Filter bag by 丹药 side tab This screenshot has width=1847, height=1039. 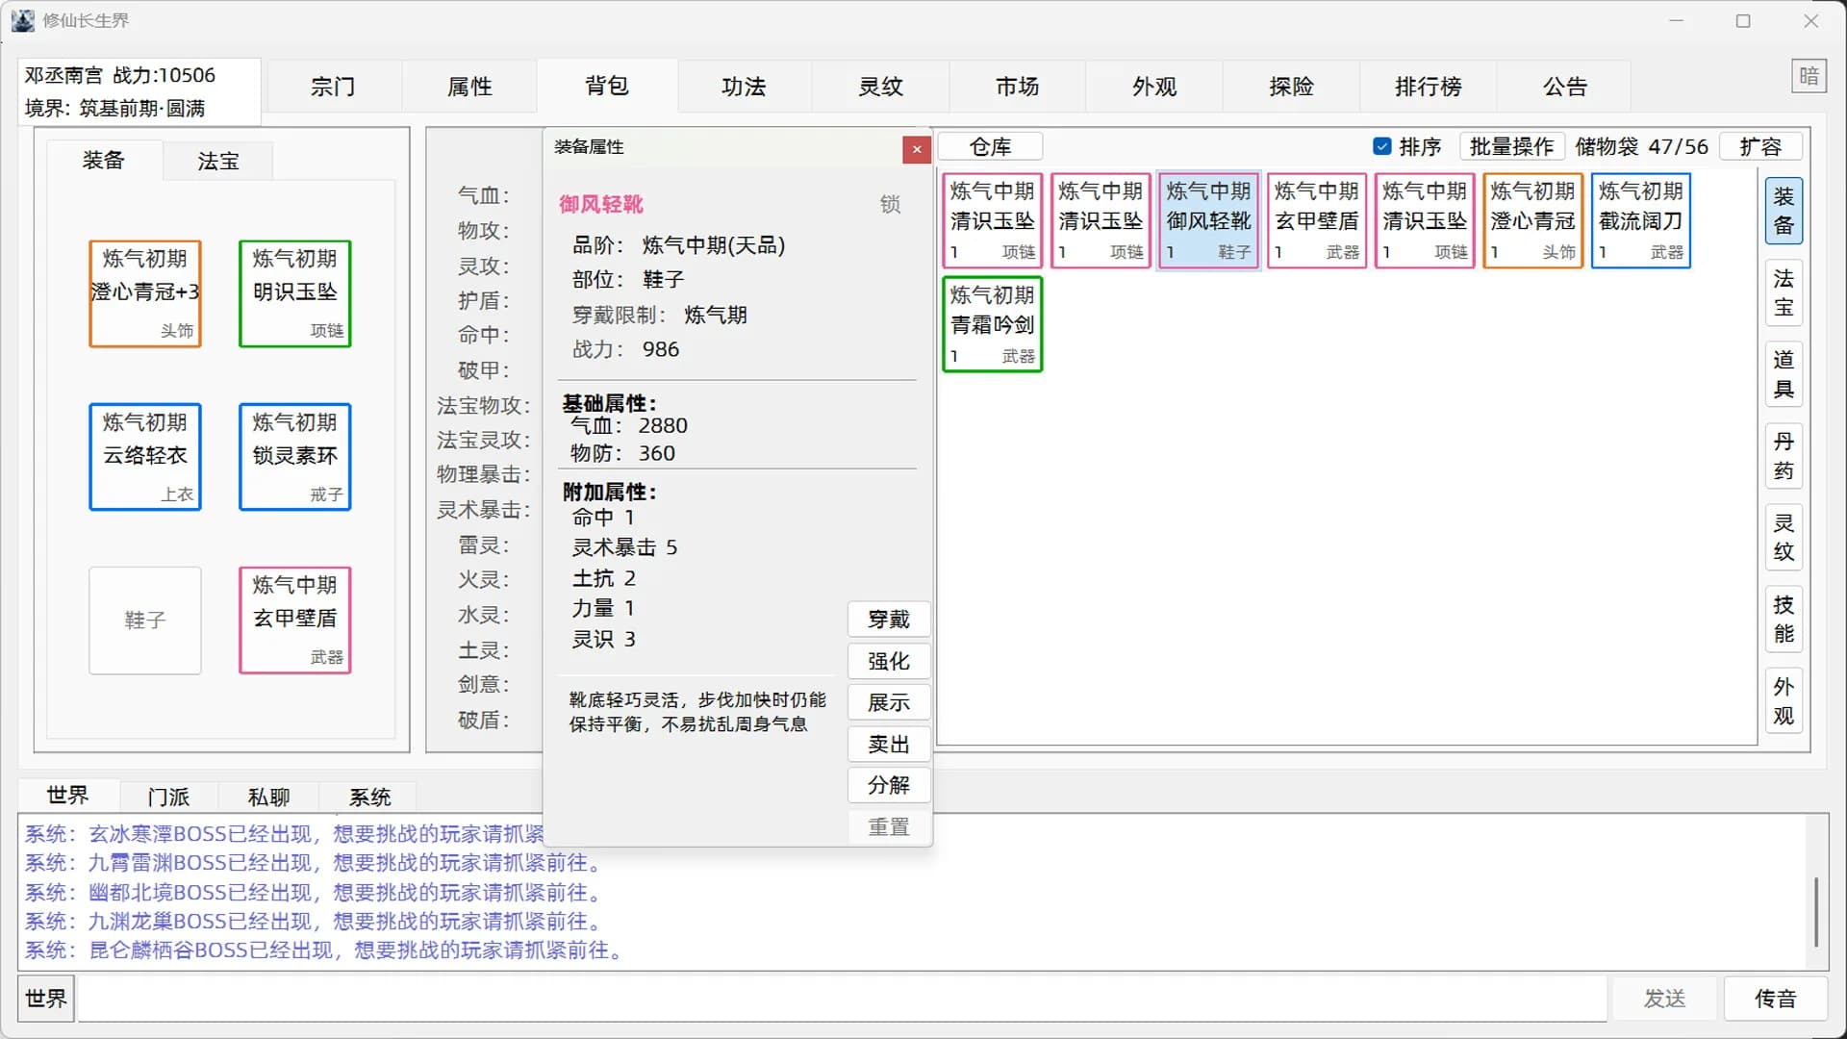coord(1784,456)
